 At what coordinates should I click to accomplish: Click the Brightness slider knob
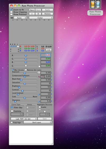(19, 87)
